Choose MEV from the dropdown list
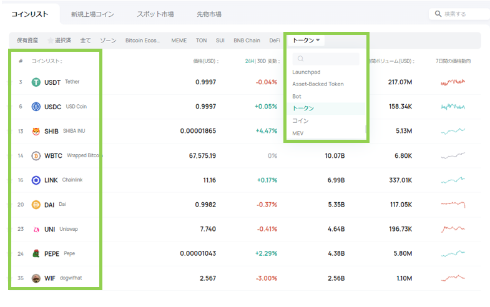 click(298, 133)
